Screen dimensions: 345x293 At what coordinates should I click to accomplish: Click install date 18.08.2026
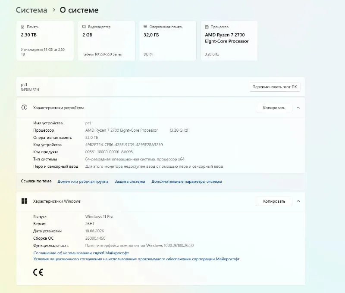pyautogui.click(x=94, y=231)
